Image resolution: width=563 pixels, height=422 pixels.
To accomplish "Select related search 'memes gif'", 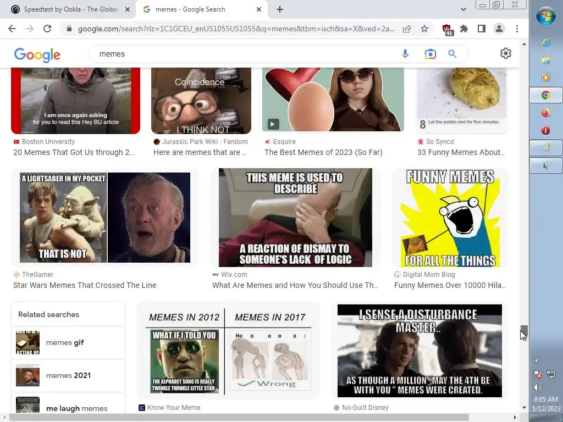I will click(x=68, y=343).
